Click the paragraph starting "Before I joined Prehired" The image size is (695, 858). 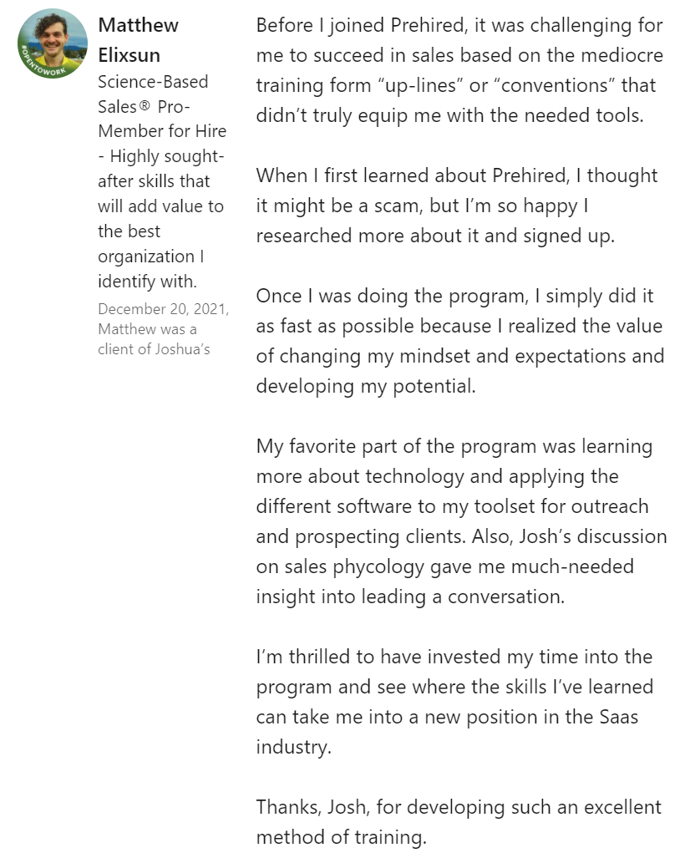(459, 70)
